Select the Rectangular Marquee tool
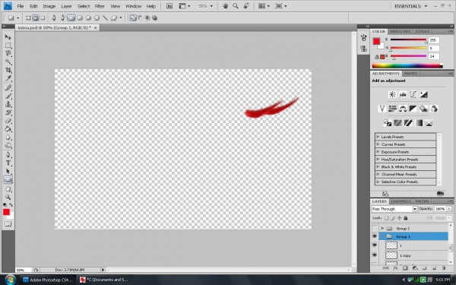 coord(8,46)
